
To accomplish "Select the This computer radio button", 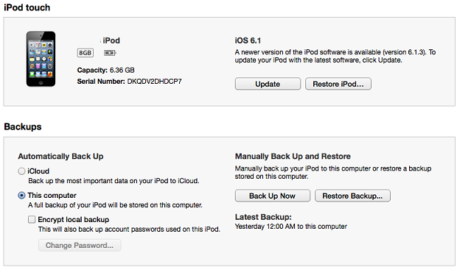I will pos(21,196).
